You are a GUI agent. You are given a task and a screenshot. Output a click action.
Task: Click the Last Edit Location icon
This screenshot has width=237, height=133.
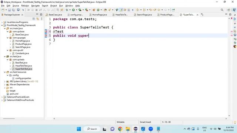(x=151, y=10)
